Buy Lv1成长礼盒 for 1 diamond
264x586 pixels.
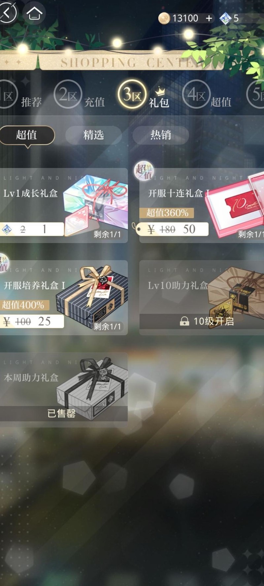click(32, 229)
